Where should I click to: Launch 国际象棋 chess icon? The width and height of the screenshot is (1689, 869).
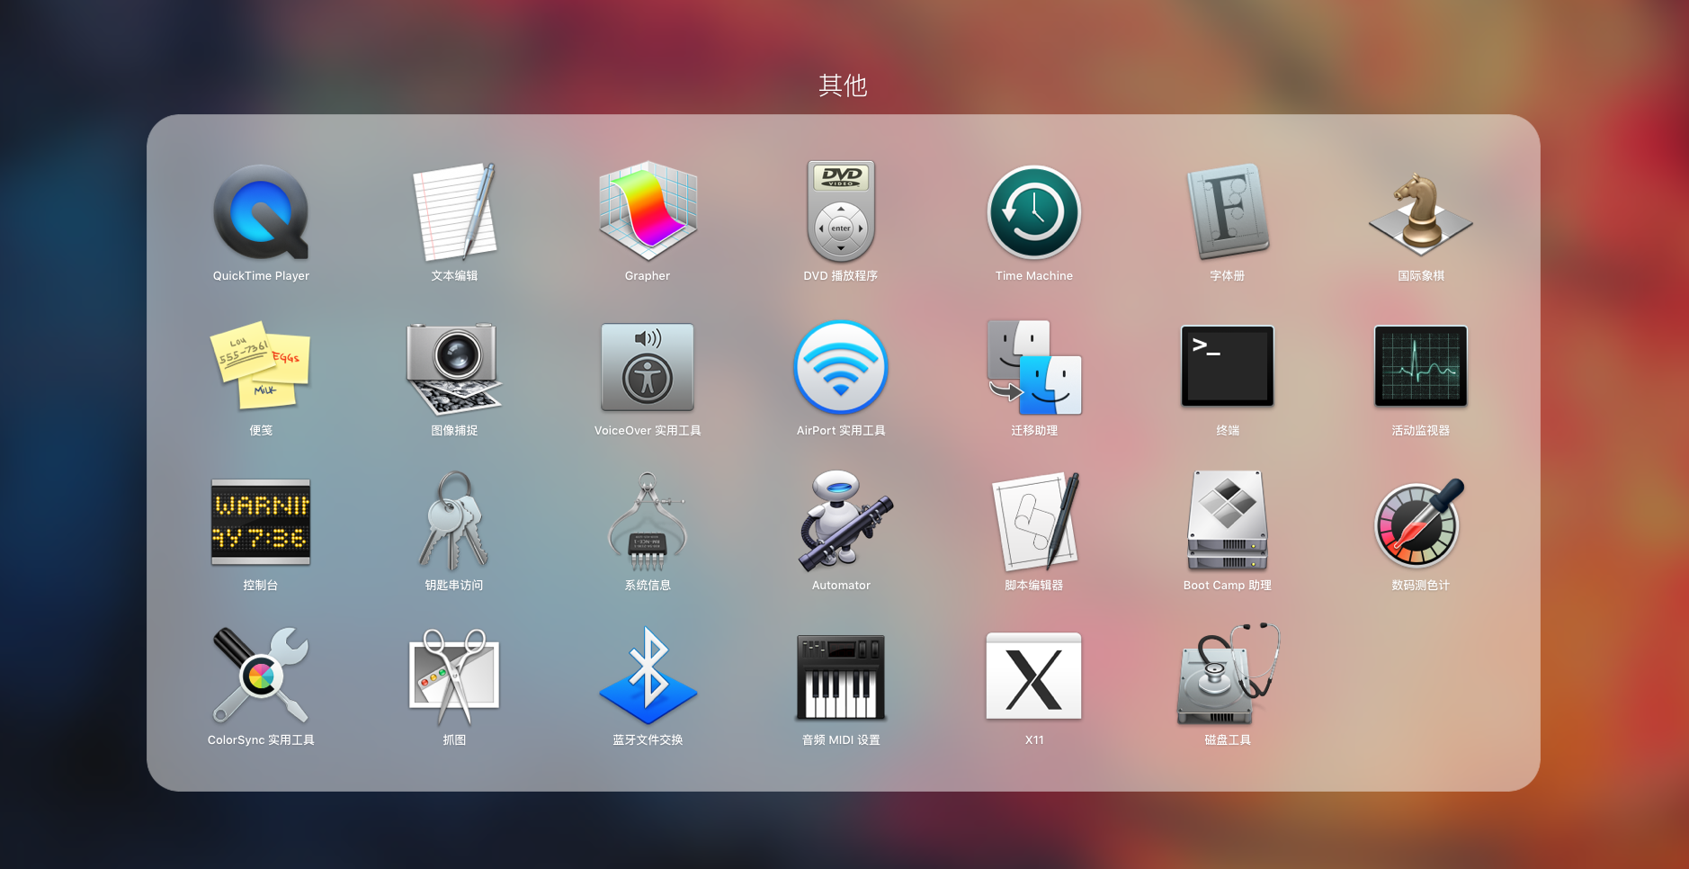tap(1421, 213)
